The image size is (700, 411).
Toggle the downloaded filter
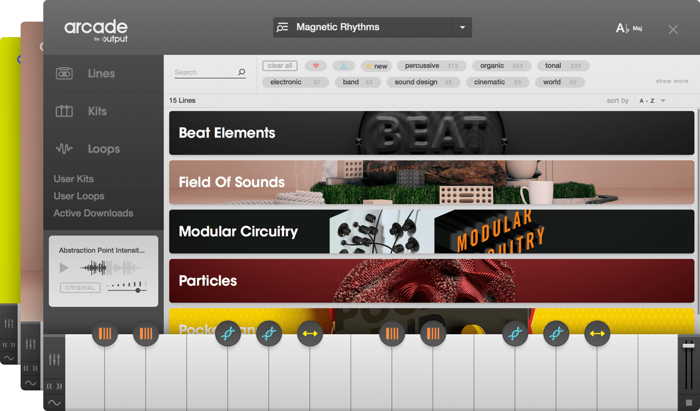tap(344, 66)
